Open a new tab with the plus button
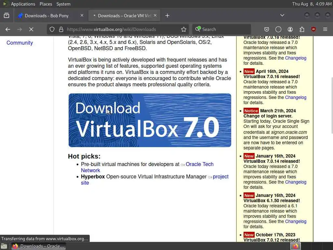Image resolution: width=333 pixels, height=250 pixels. 167,16
